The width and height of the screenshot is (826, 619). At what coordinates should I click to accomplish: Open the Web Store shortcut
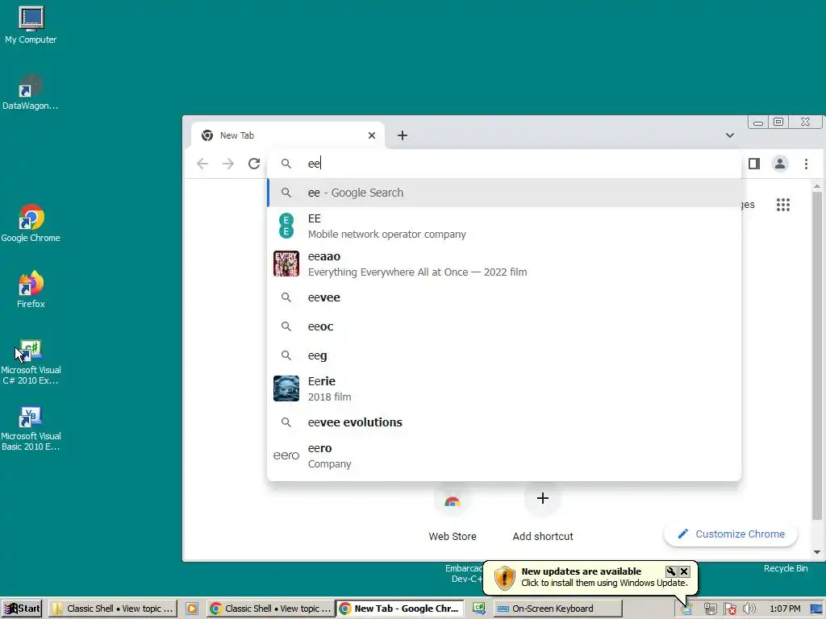[452, 512]
